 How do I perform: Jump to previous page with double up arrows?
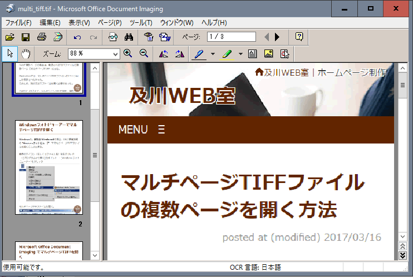(x=402, y=246)
